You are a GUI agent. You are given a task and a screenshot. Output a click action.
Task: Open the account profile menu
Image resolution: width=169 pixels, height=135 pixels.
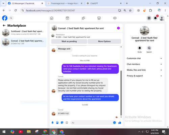[x=162, y=18]
